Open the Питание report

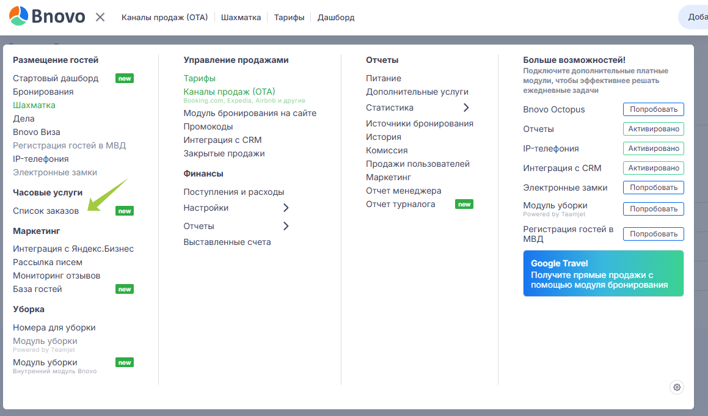point(384,78)
